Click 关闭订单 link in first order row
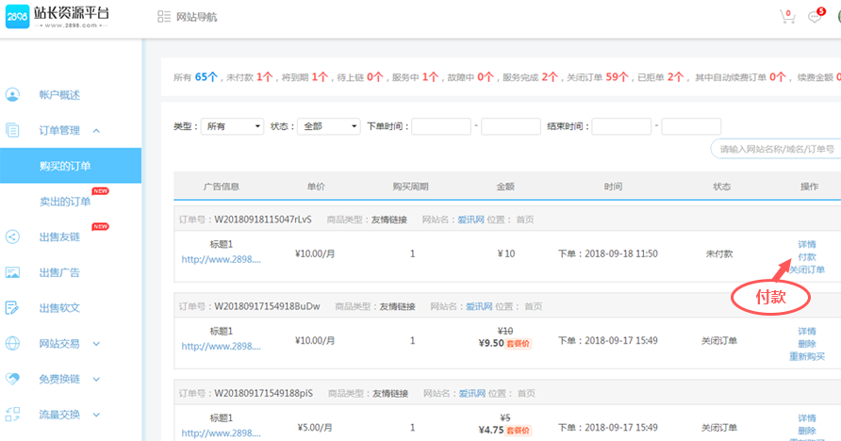 point(806,269)
